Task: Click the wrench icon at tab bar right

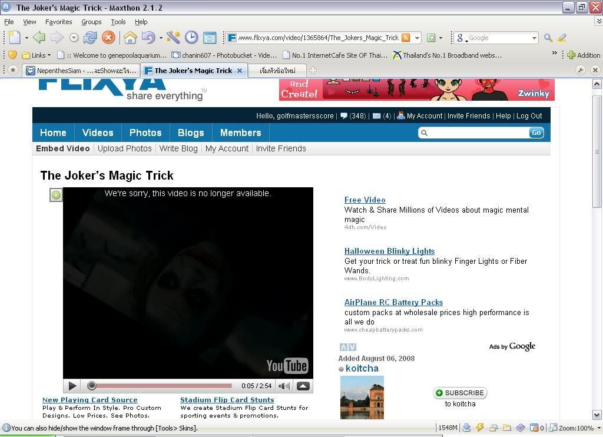Action: pos(580,70)
